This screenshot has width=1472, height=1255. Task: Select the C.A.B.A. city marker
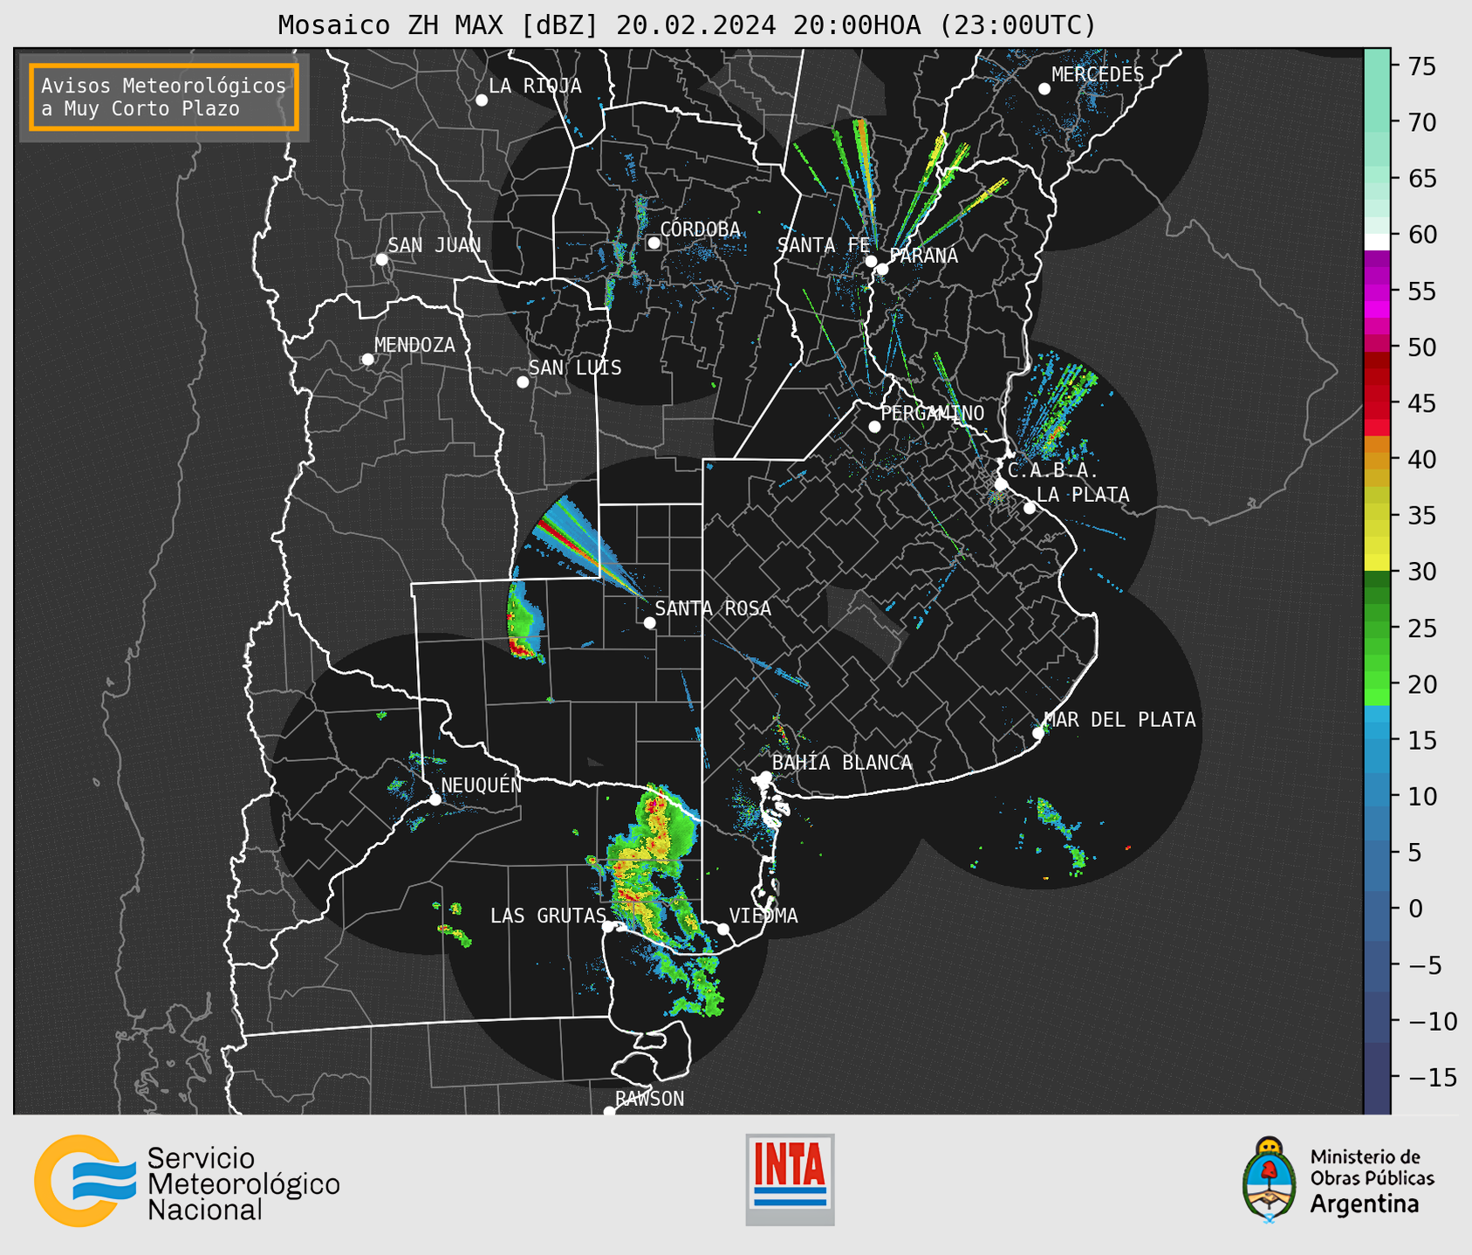coord(1002,484)
